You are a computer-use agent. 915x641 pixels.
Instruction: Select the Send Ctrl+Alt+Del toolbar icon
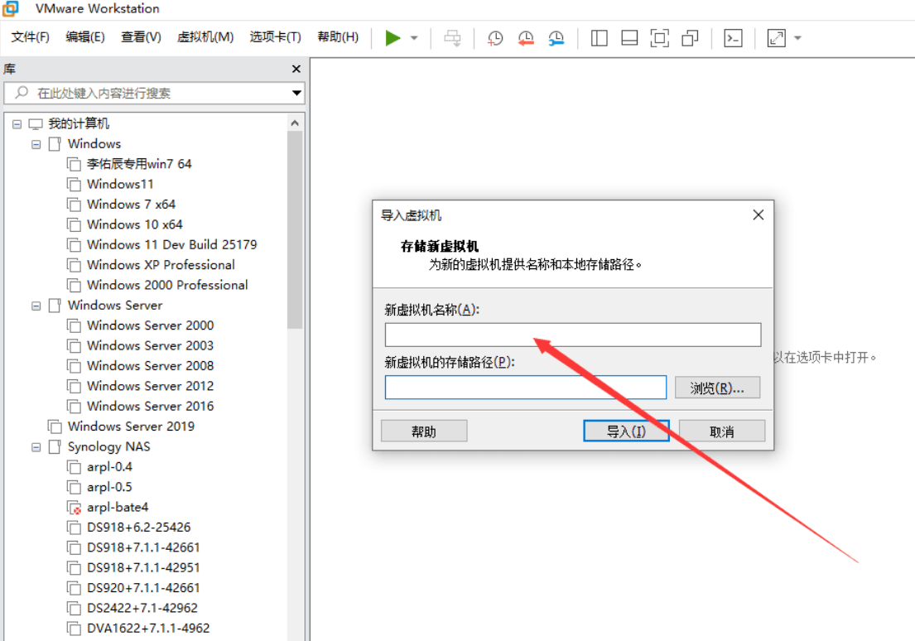[x=452, y=37]
